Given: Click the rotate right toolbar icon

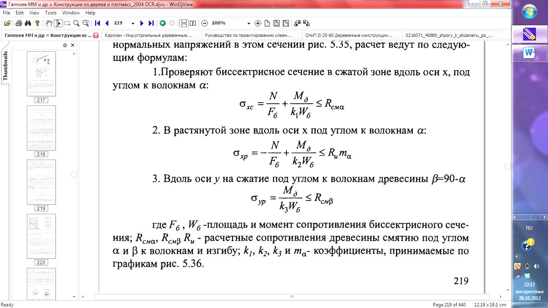Looking at the screenshot, I should point(306,23).
